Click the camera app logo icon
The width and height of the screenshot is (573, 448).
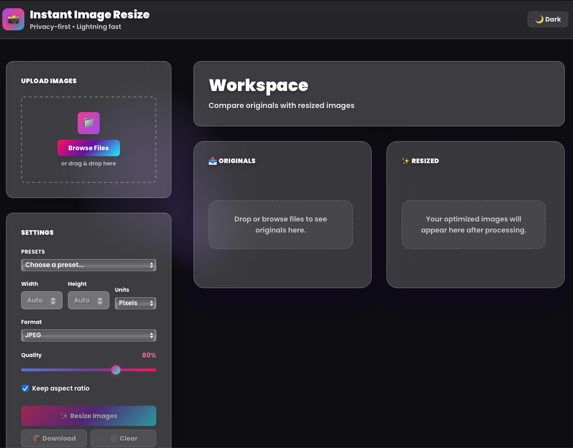[x=13, y=19]
